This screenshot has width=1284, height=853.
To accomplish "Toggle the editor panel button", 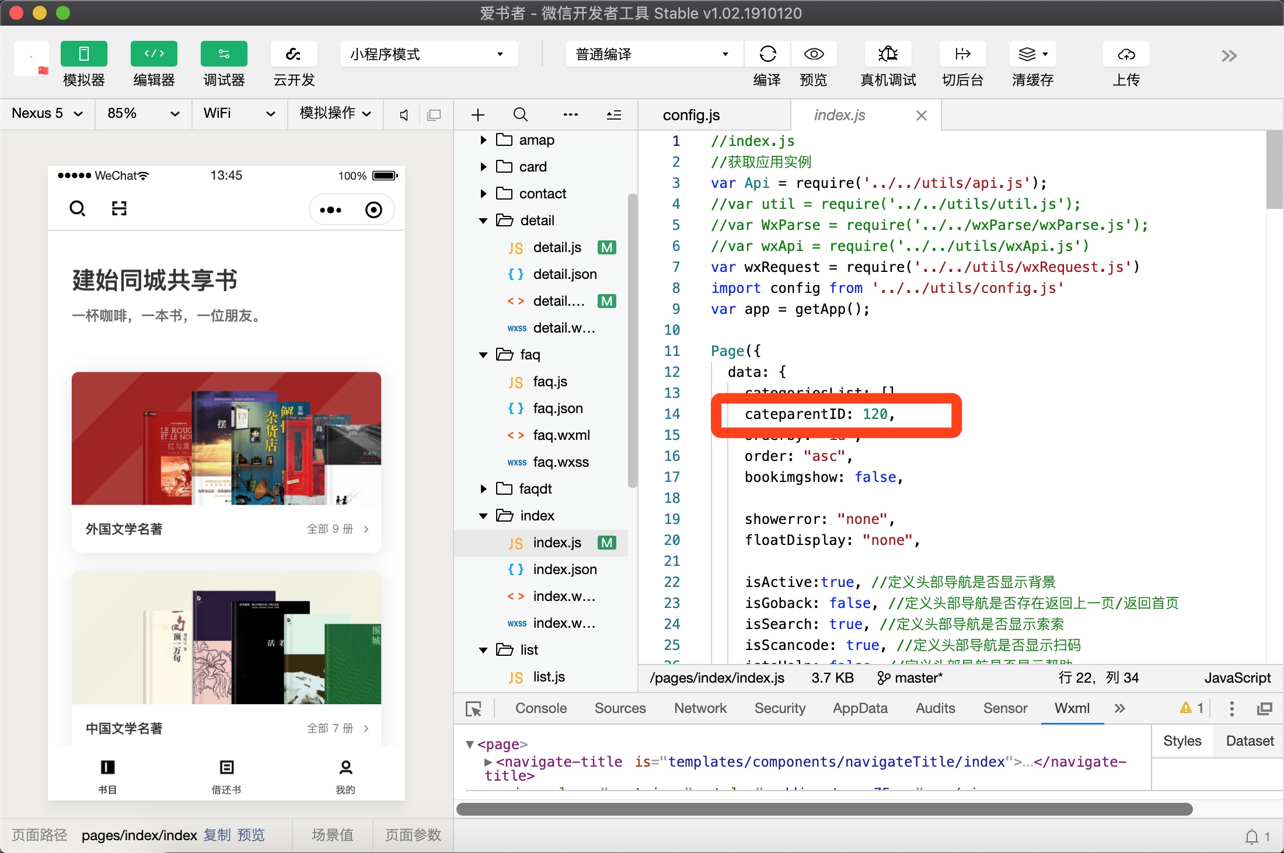I will 153,54.
